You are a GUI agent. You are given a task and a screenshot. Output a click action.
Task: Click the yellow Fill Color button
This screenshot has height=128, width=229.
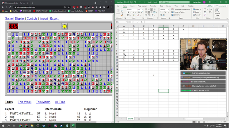pyautogui.click(x=134, y=15)
